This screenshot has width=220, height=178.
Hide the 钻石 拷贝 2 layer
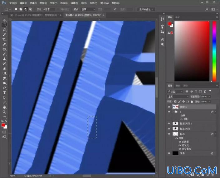(x=169, y=124)
